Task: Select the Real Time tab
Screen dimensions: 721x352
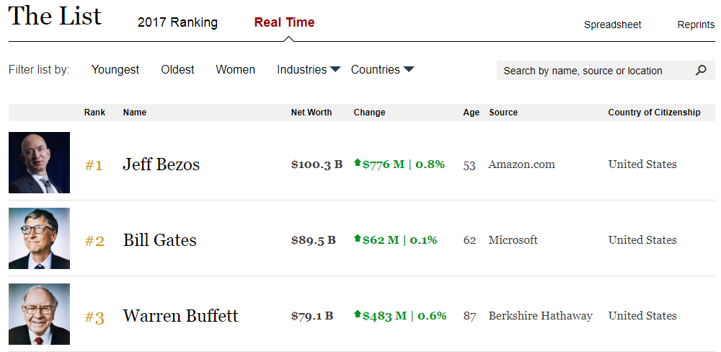Action: click(284, 22)
